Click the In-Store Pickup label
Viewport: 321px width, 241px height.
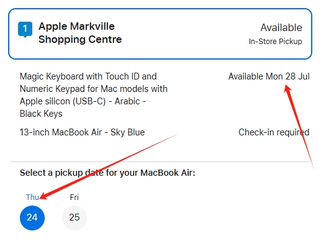click(275, 42)
